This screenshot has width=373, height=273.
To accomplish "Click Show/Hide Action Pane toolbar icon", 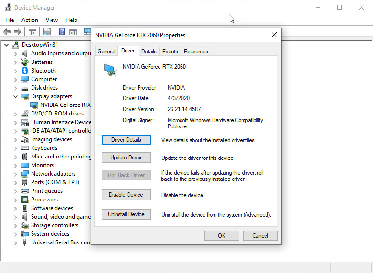I will (73, 31).
